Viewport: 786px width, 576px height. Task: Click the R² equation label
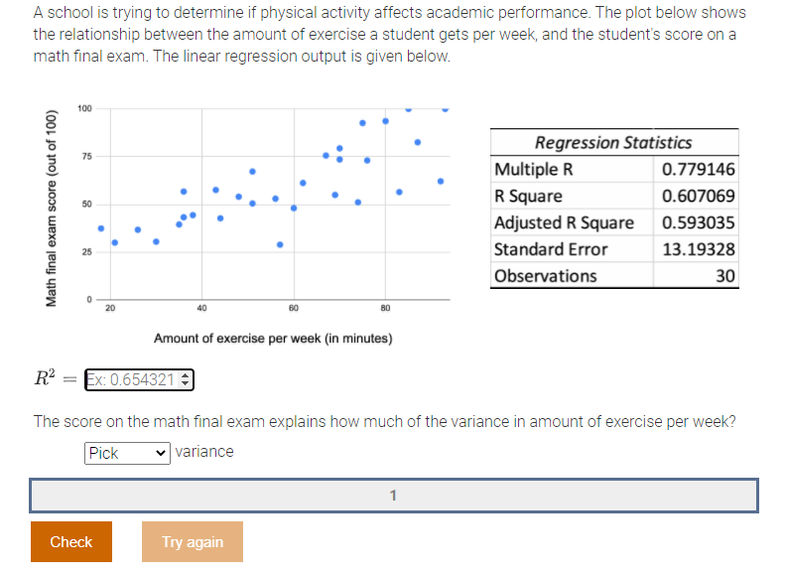click(45, 378)
